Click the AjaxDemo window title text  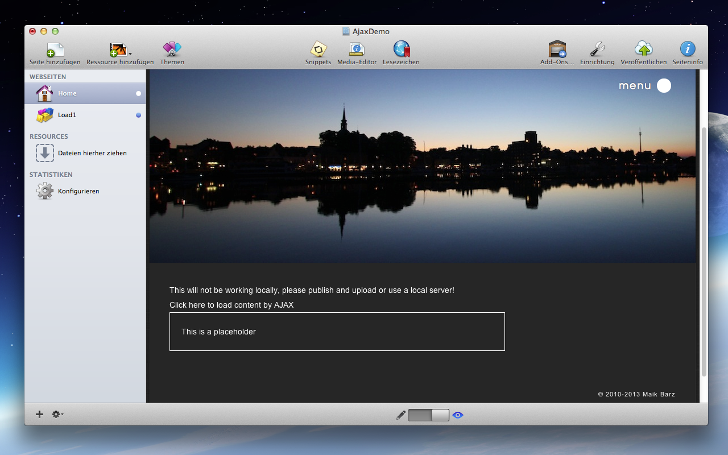[x=371, y=31]
